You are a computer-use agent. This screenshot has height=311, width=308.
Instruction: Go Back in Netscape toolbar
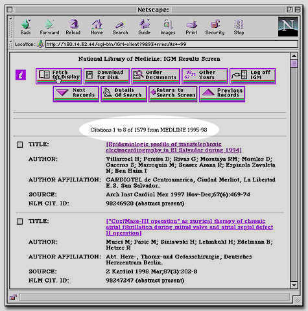click(x=26, y=27)
